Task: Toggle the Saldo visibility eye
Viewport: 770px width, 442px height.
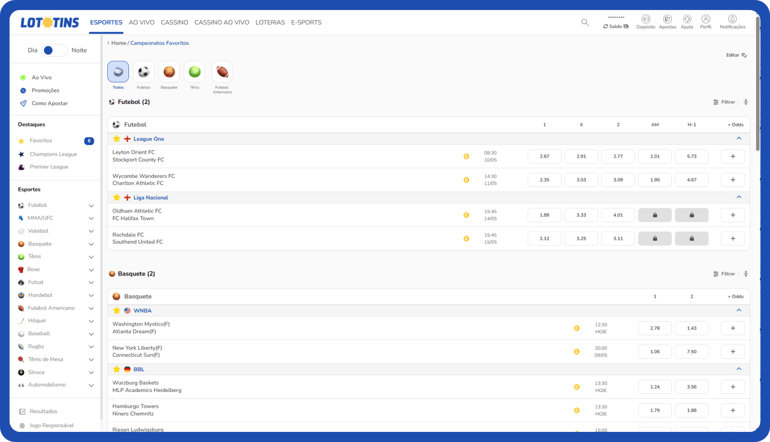Action: point(626,26)
